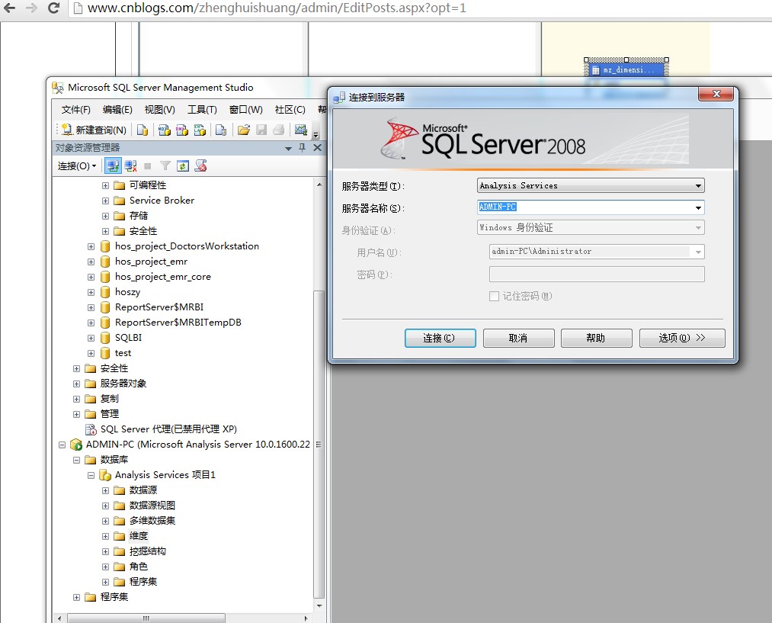The image size is (772, 623).
Task: Expand the 多维数据集 folder
Action: coord(105,521)
